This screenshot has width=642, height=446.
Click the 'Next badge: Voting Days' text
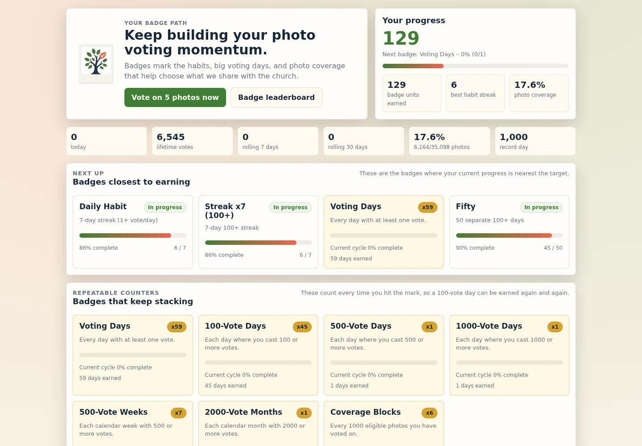[434, 54]
